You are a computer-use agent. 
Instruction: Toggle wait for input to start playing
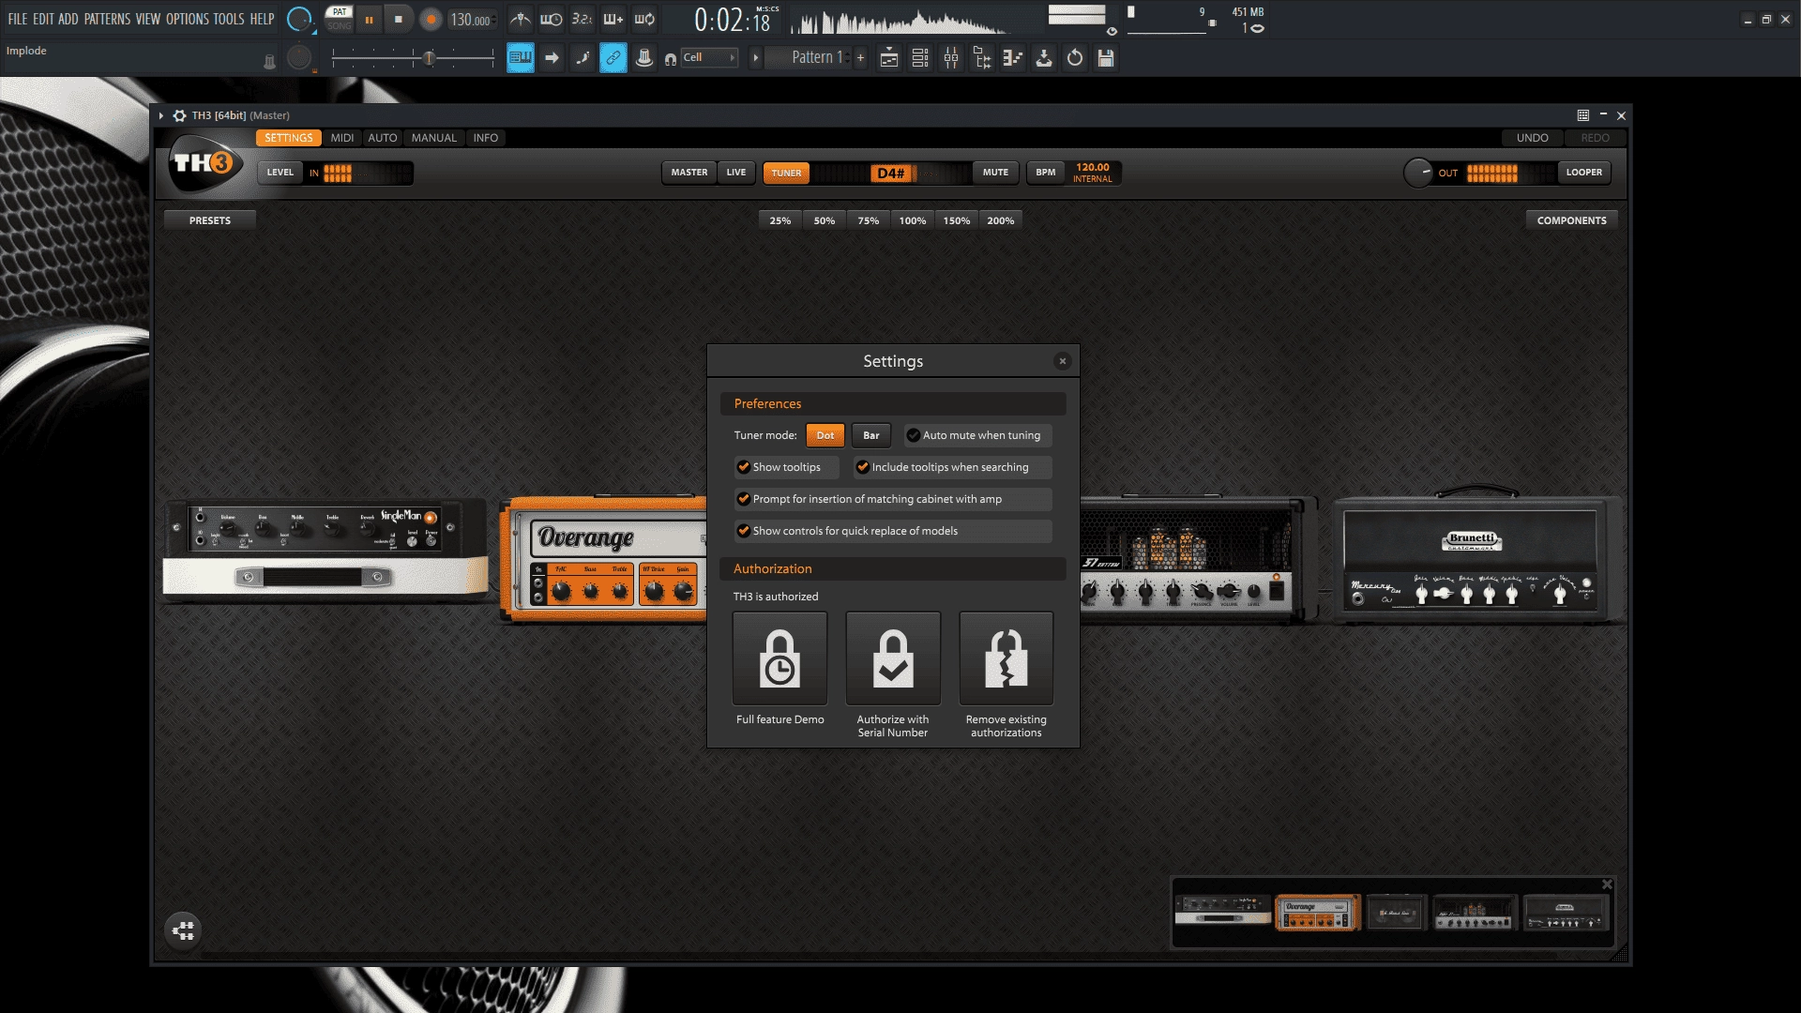[552, 19]
